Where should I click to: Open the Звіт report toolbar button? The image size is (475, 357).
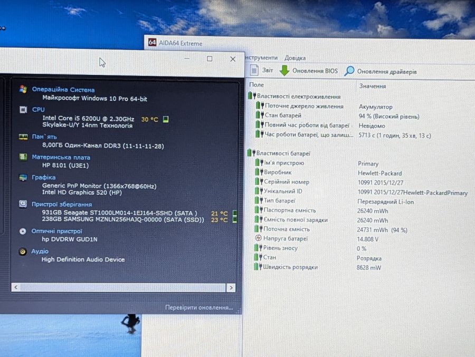coord(261,70)
